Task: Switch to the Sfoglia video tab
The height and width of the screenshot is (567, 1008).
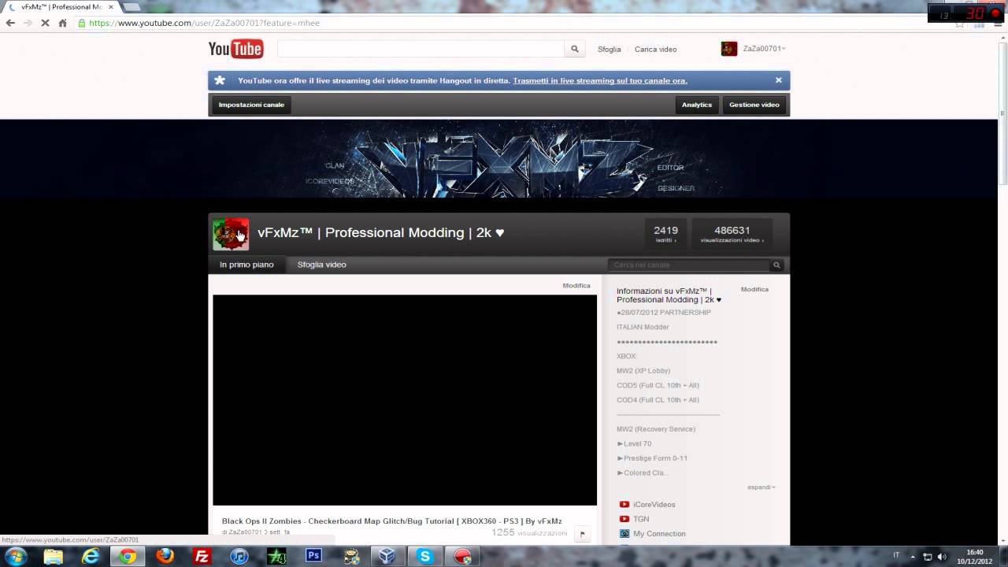Action: [321, 265]
